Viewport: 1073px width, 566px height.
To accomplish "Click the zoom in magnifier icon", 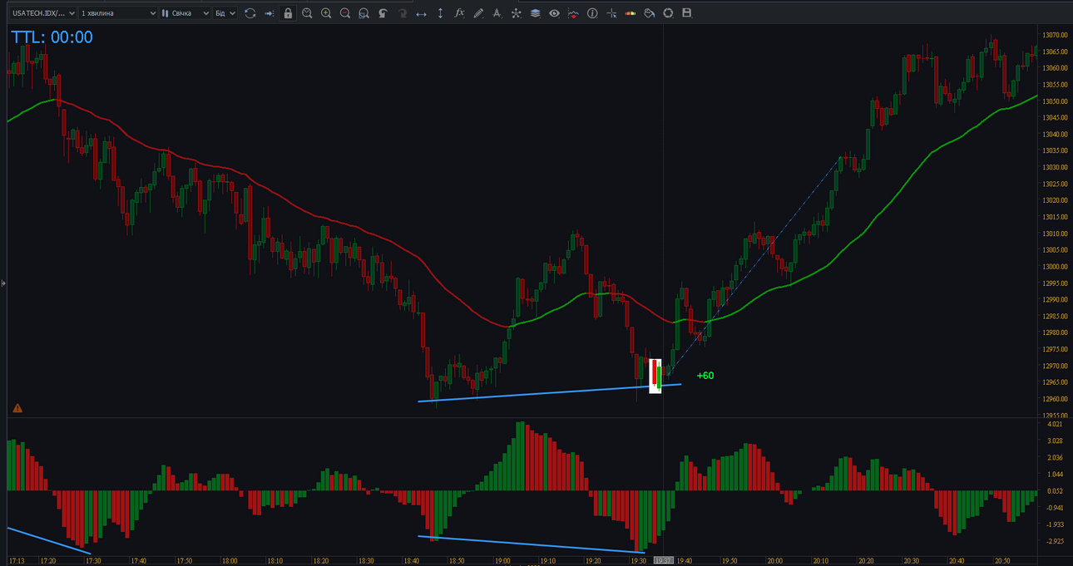I will click(326, 13).
